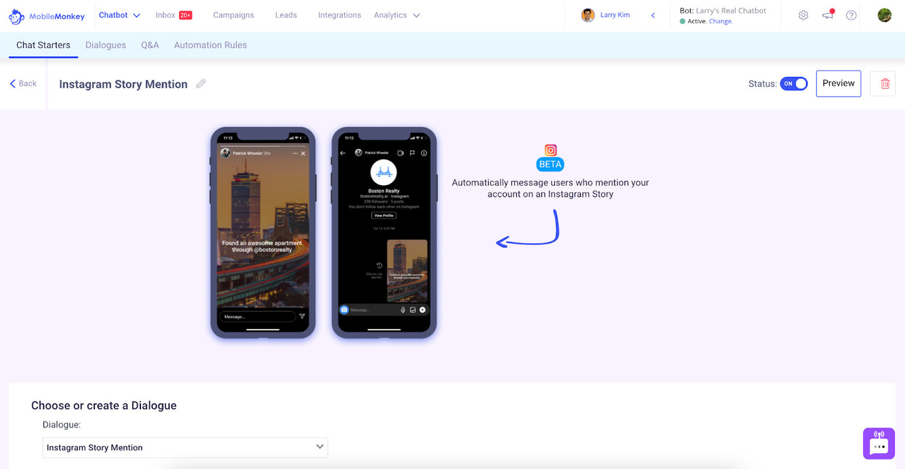
Task: Open help via question mark icon
Action: point(852,15)
